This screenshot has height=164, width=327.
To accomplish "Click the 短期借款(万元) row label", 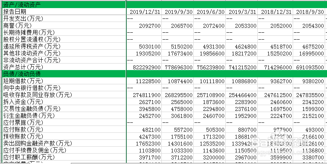I will (64, 81).
